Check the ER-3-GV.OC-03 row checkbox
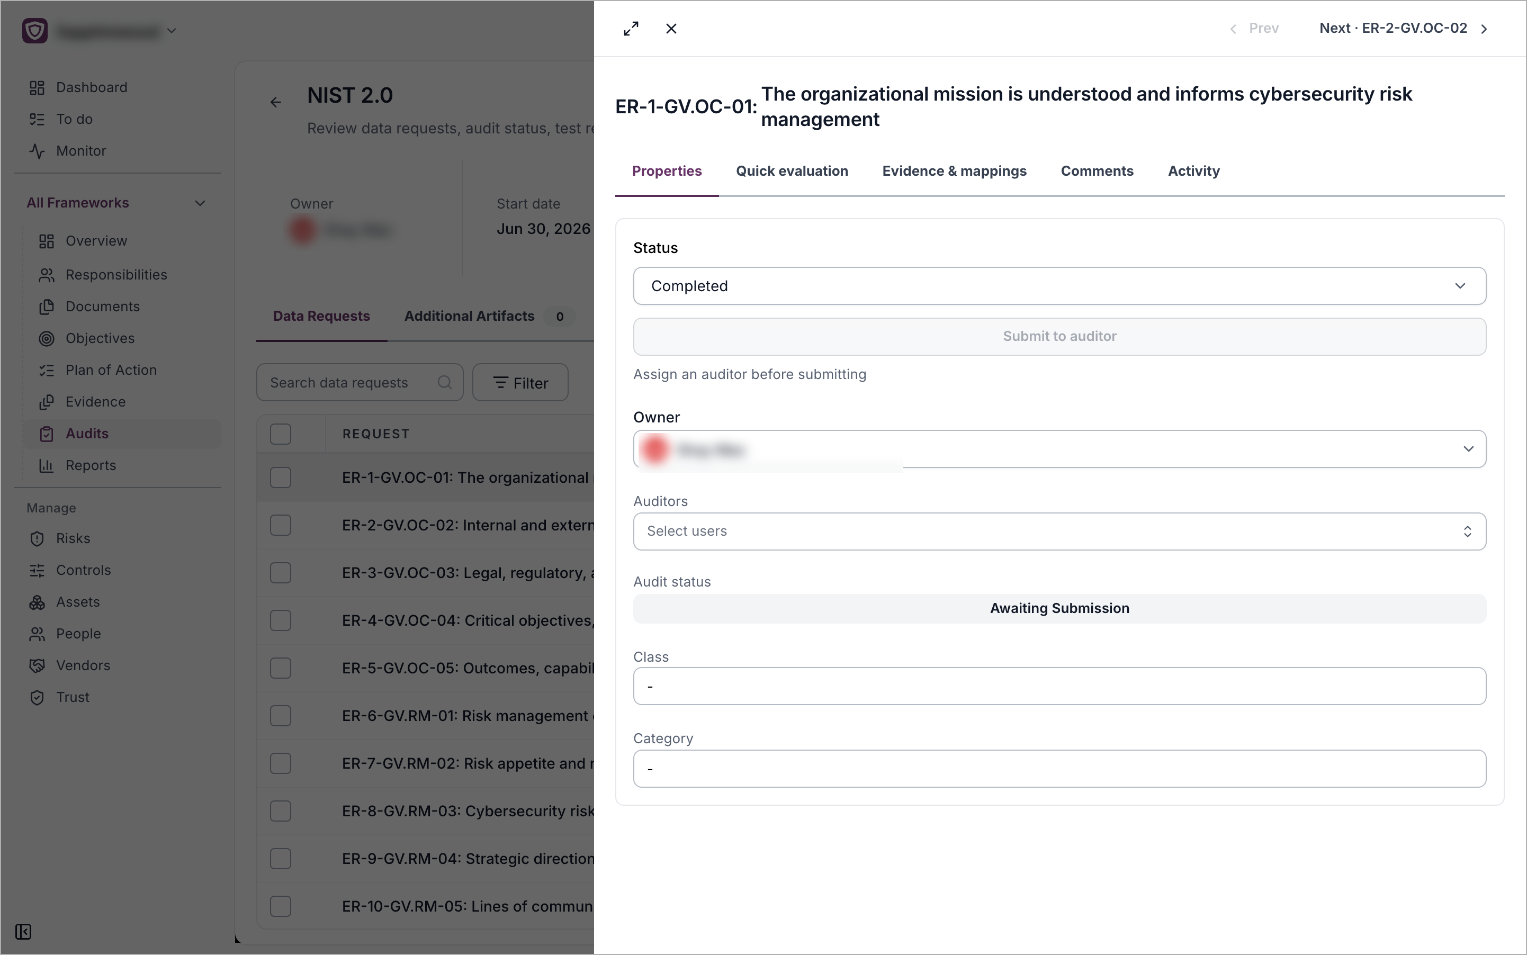 coord(281,573)
